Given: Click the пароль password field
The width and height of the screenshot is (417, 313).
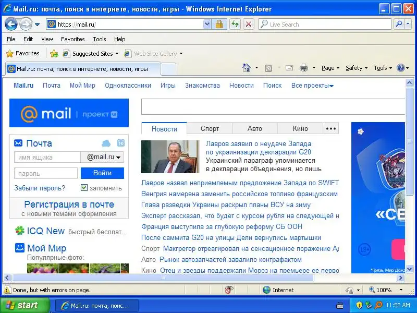Looking at the screenshot, I should point(46,174).
